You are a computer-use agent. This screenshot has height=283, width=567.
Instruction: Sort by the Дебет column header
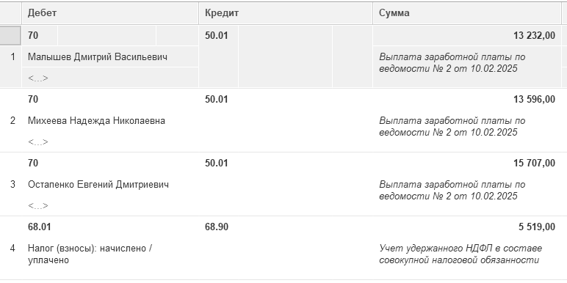tap(110, 13)
